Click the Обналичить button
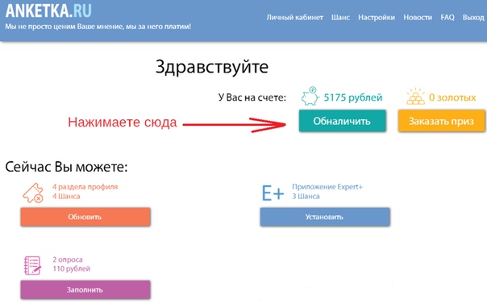The height and width of the screenshot is (303, 487). tap(342, 121)
